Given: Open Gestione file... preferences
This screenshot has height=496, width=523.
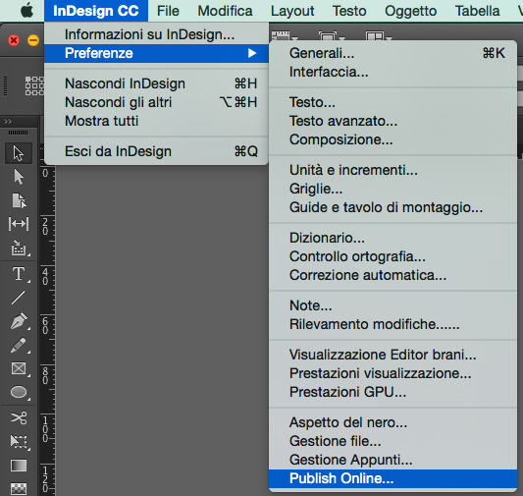Looking at the screenshot, I should pyautogui.click(x=392, y=441).
